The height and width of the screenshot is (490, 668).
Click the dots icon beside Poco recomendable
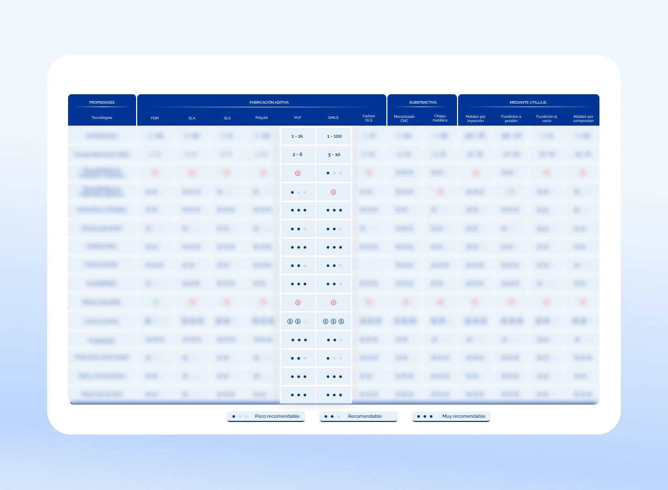click(240, 417)
